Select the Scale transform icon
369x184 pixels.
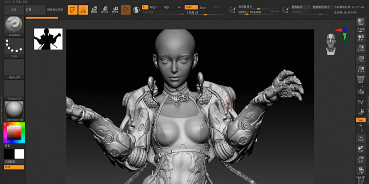[104, 10]
